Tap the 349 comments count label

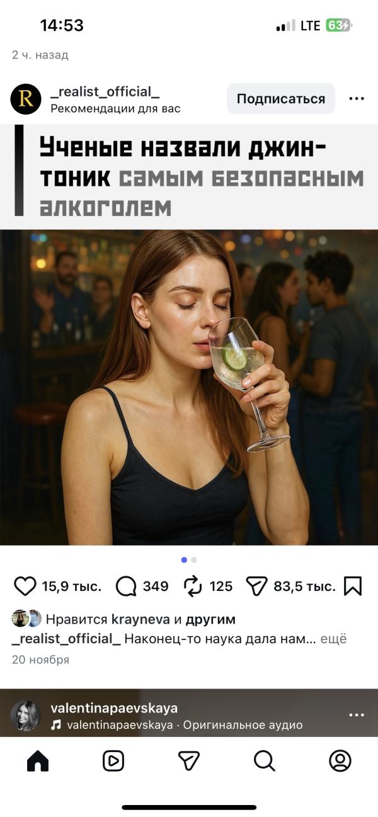(156, 586)
